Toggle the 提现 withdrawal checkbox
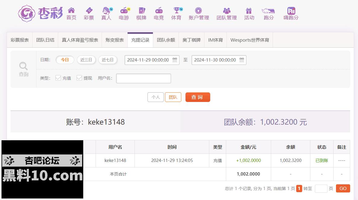This screenshot has width=358, height=200. 79,78
